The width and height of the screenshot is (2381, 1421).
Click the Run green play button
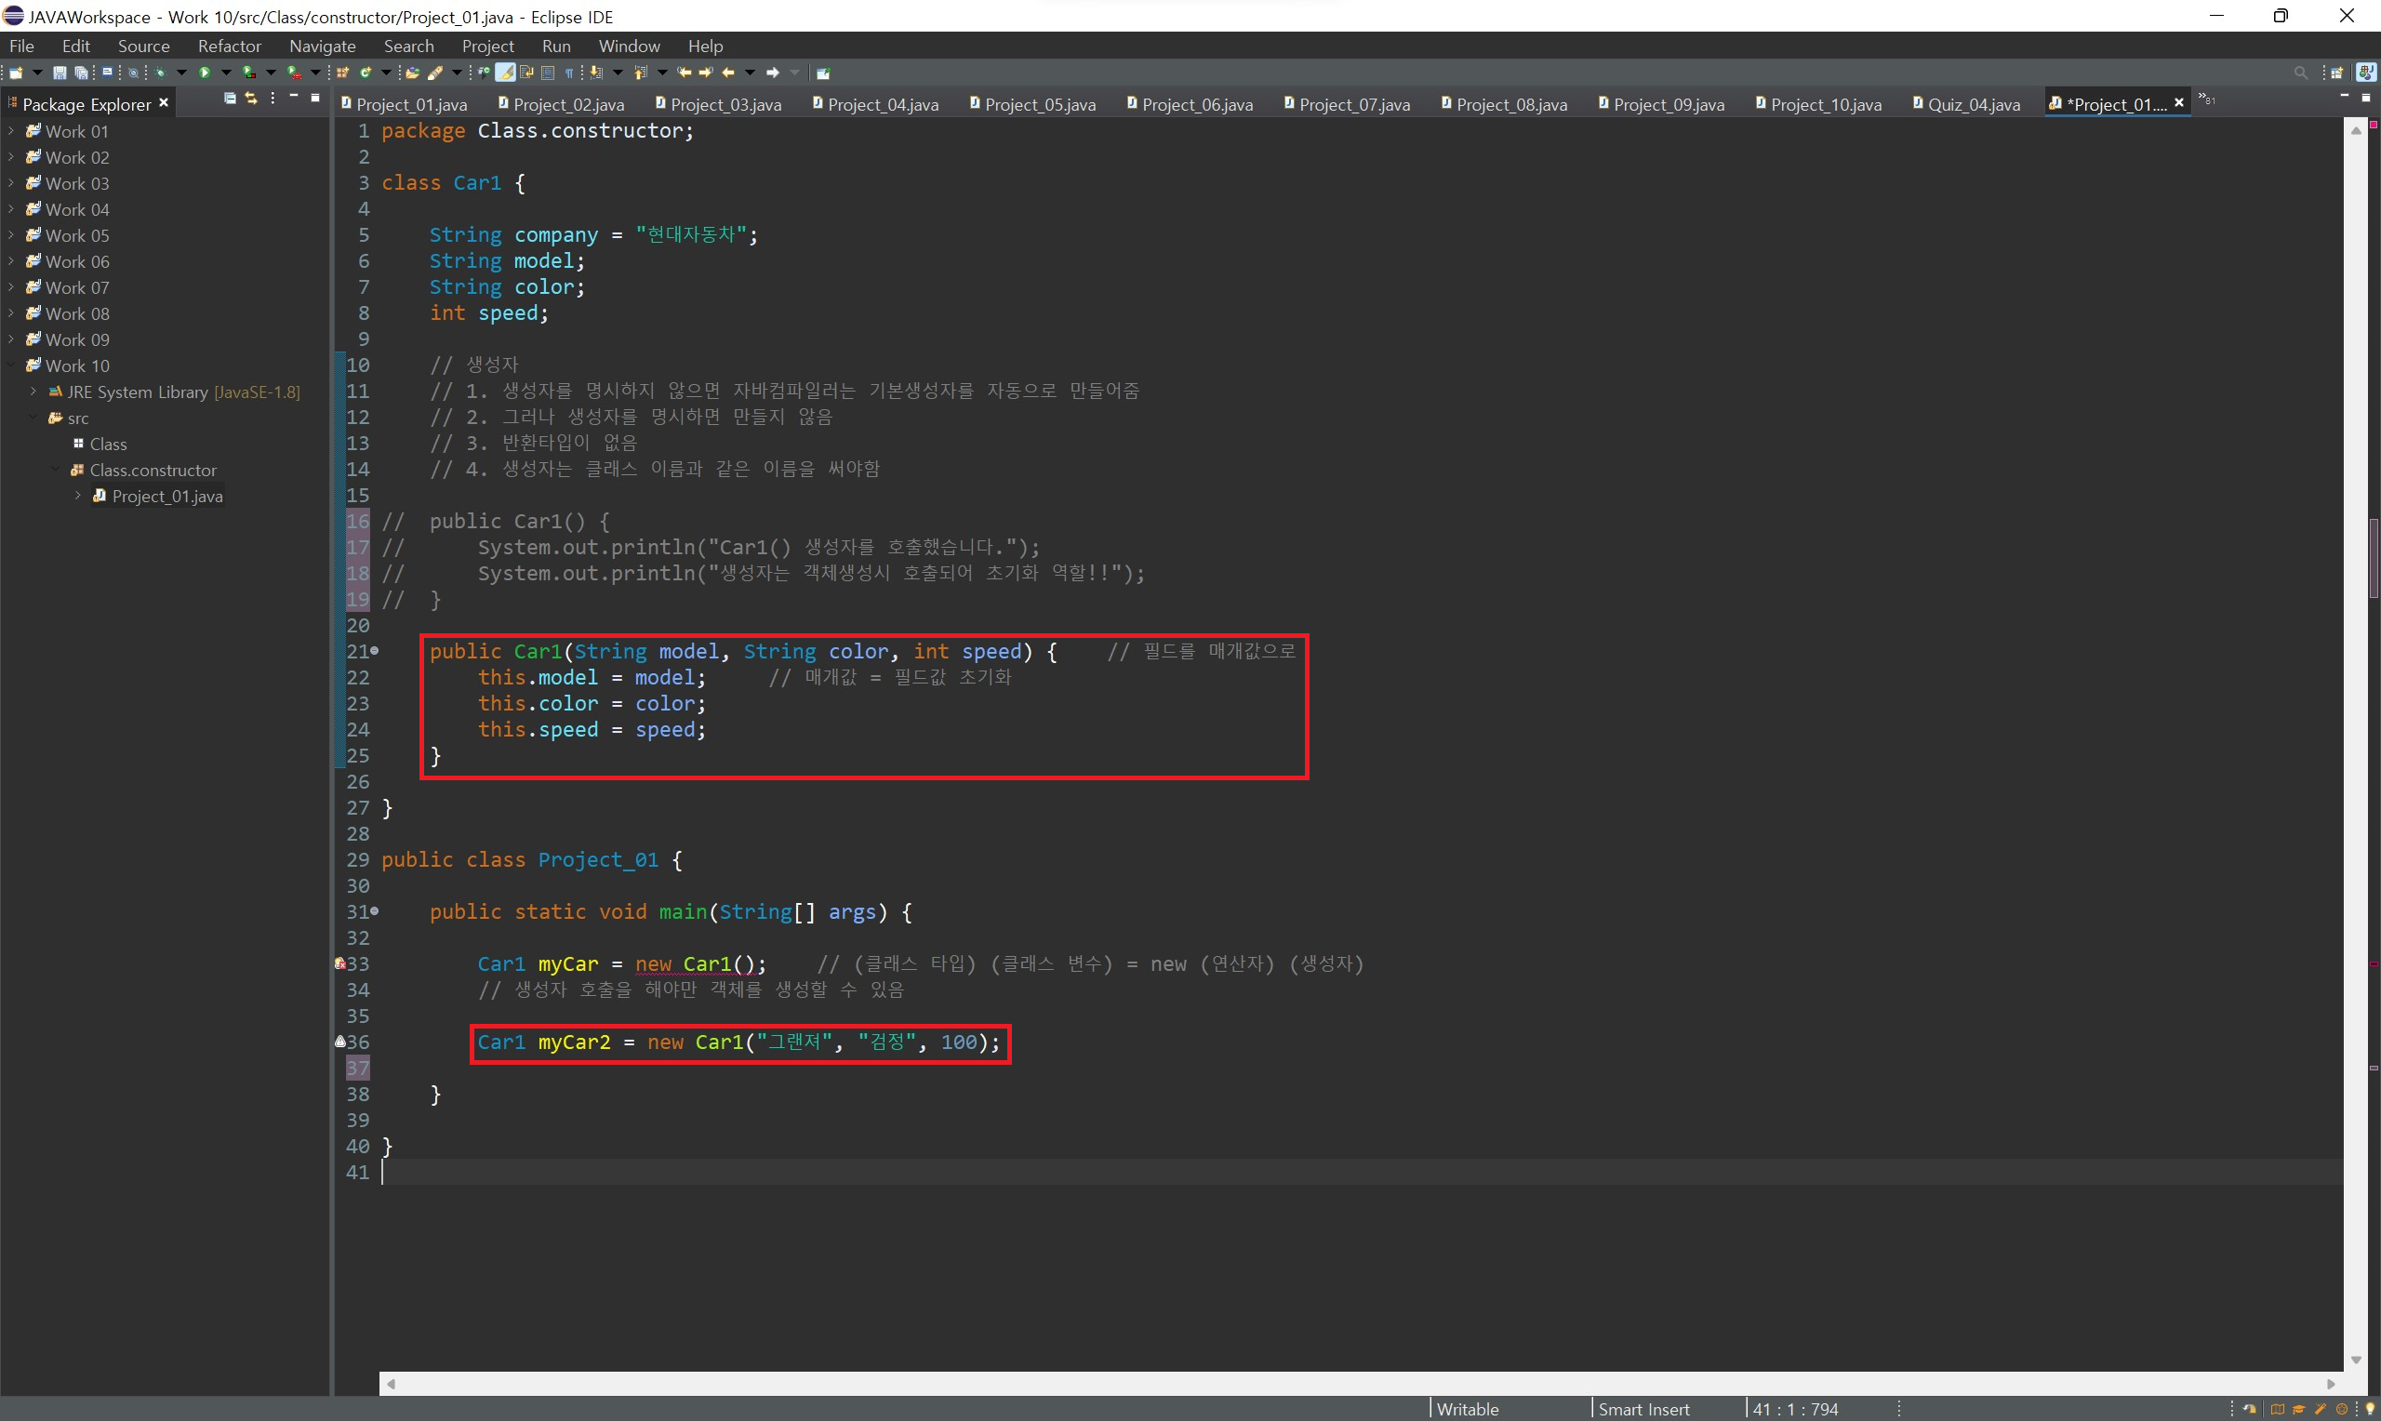coord(205,73)
